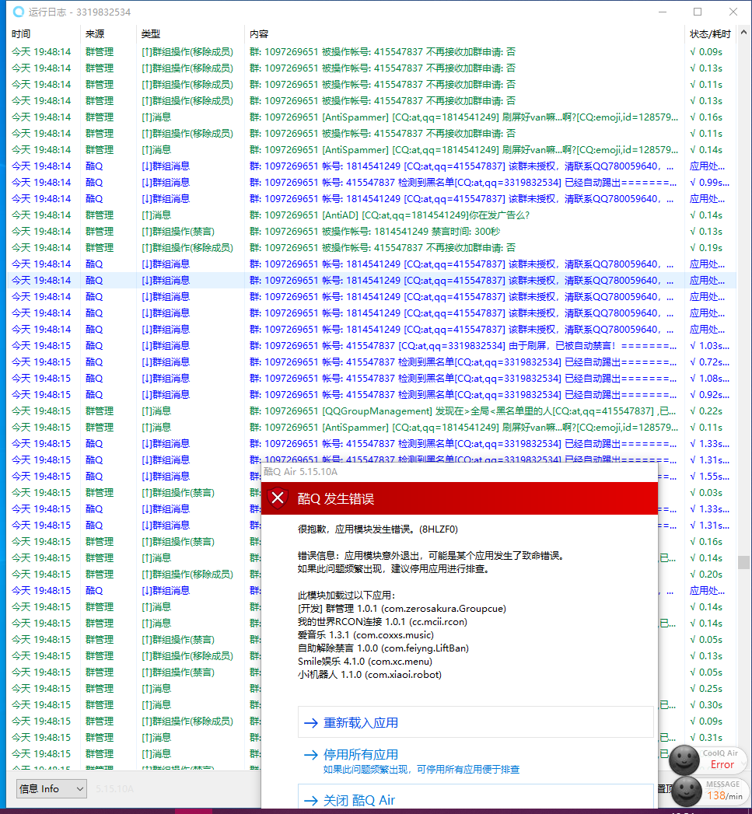752x814 pixels.
Task: Click the arrow icon beside 重新载入应用
Action: tap(311, 723)
